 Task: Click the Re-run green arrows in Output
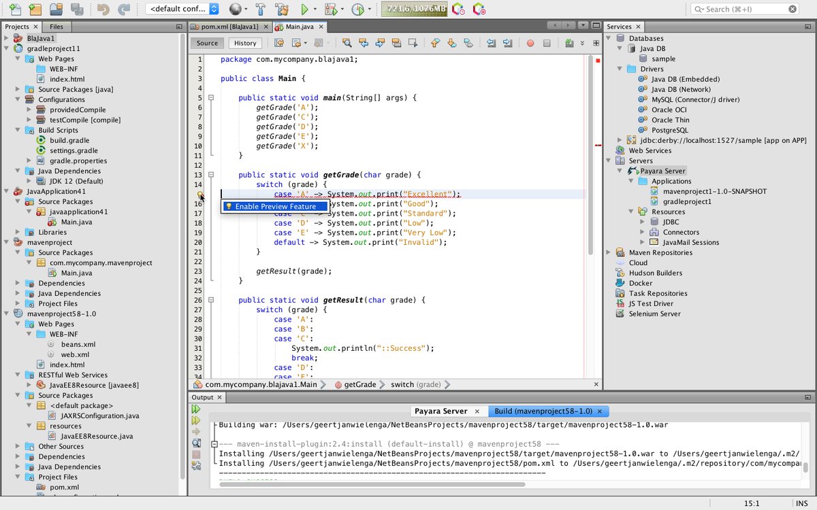[x=196, y=409]
